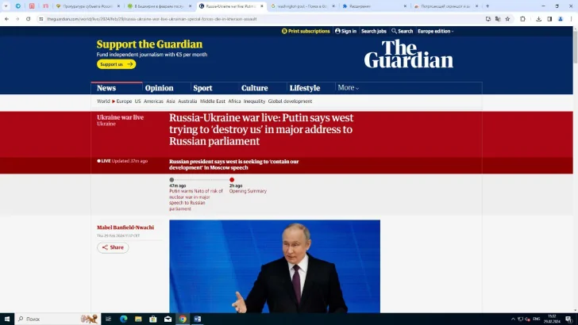
Task: Open the Windows Start menu
Action: click(x=7, y=319)
